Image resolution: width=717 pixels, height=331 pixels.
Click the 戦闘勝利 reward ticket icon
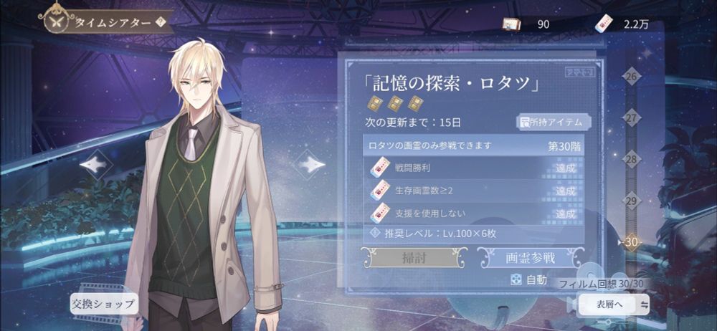(x=380, y=168)
